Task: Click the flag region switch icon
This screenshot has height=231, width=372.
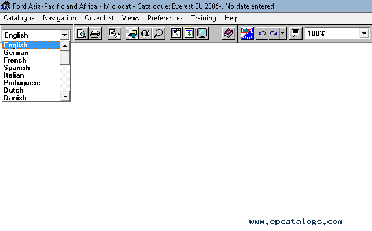Action: [247, 34]
